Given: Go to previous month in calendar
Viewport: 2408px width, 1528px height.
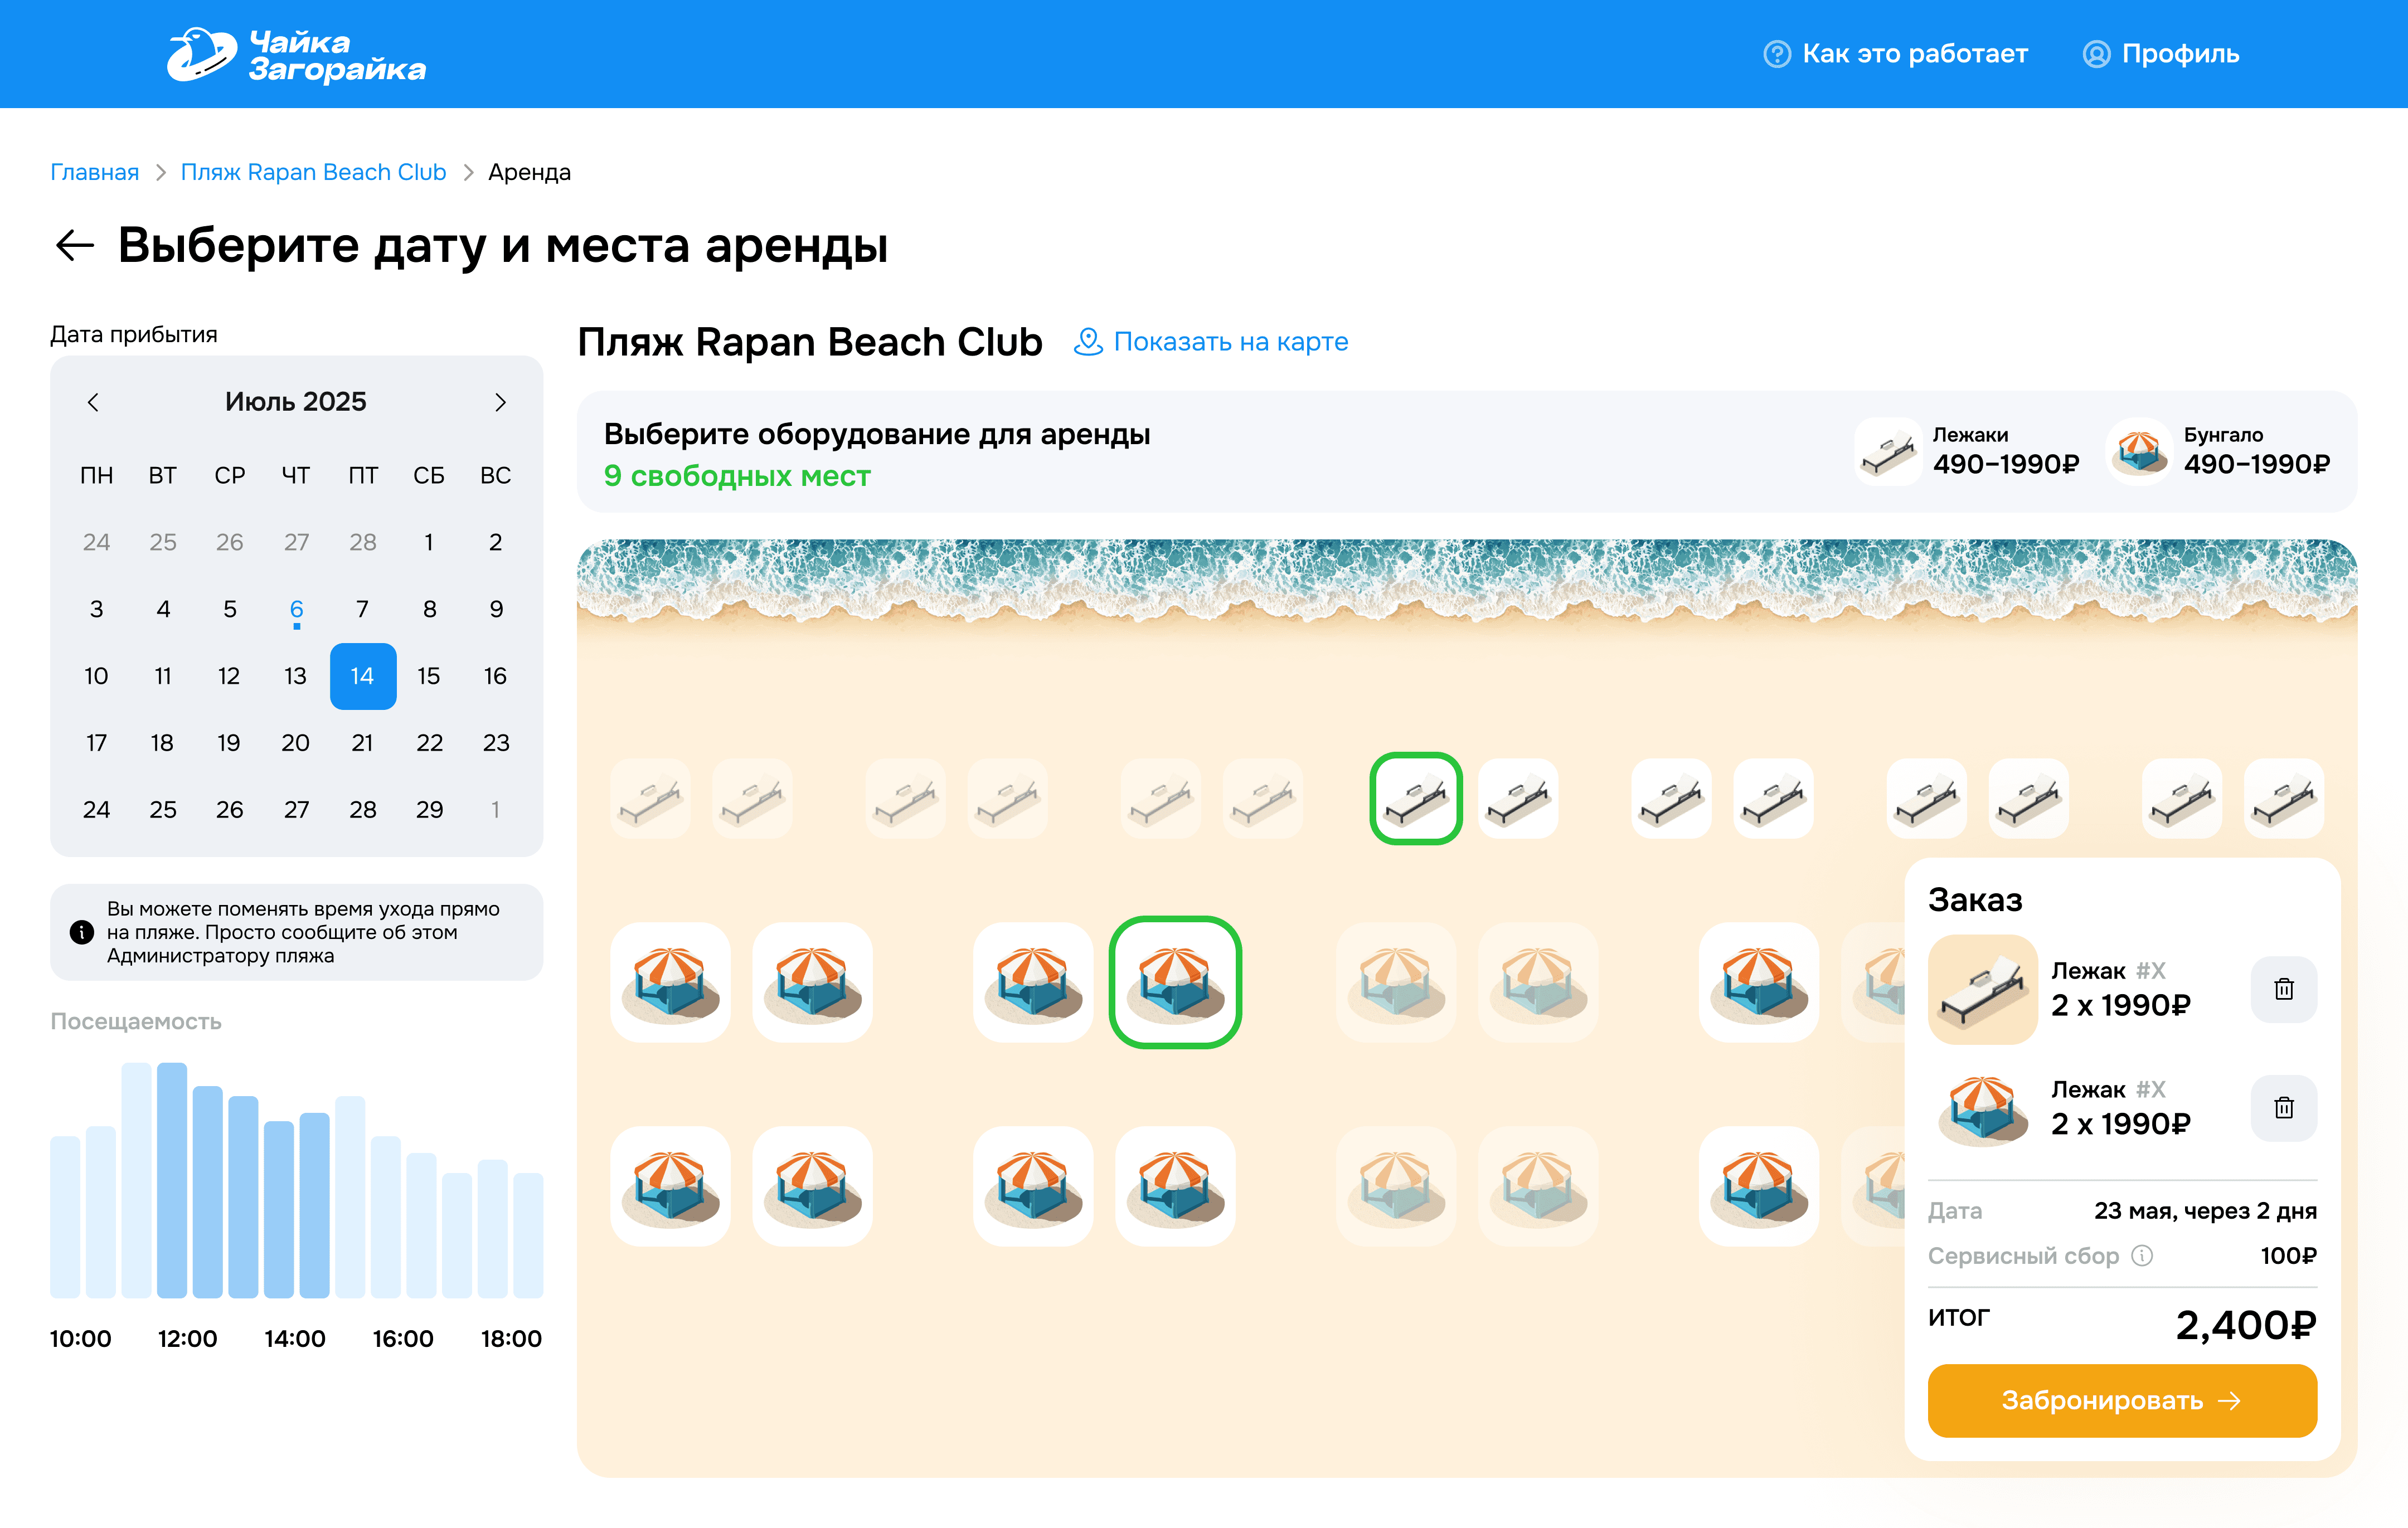Looking at the screenshot, I should (93, 402).
